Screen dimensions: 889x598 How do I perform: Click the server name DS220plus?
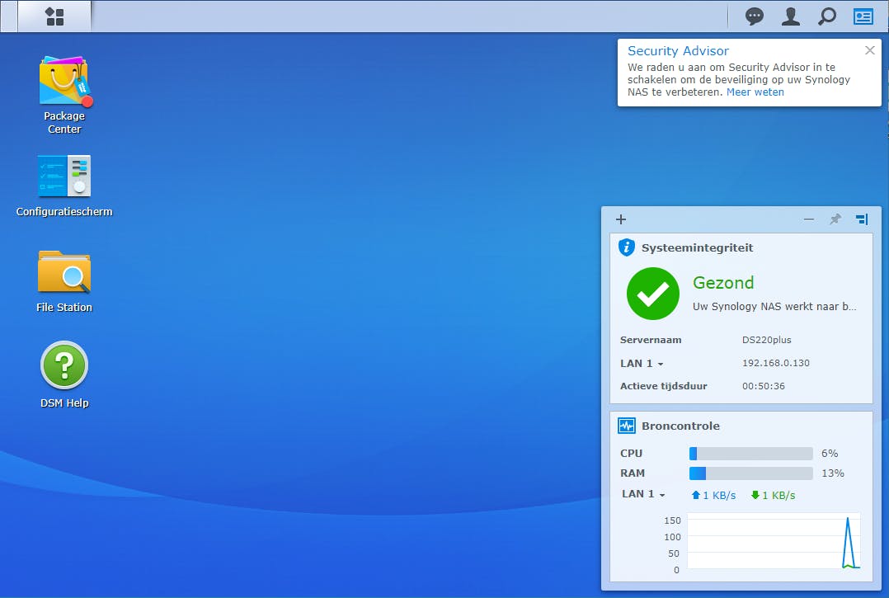coord(767,340)
